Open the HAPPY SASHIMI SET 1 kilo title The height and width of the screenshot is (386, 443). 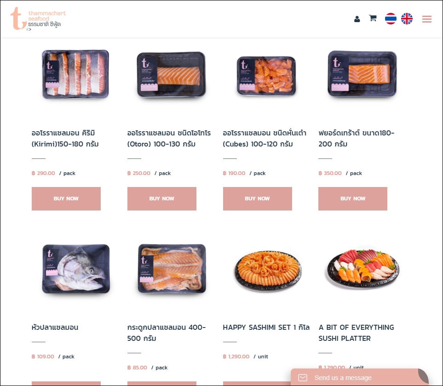coord(266,328)
